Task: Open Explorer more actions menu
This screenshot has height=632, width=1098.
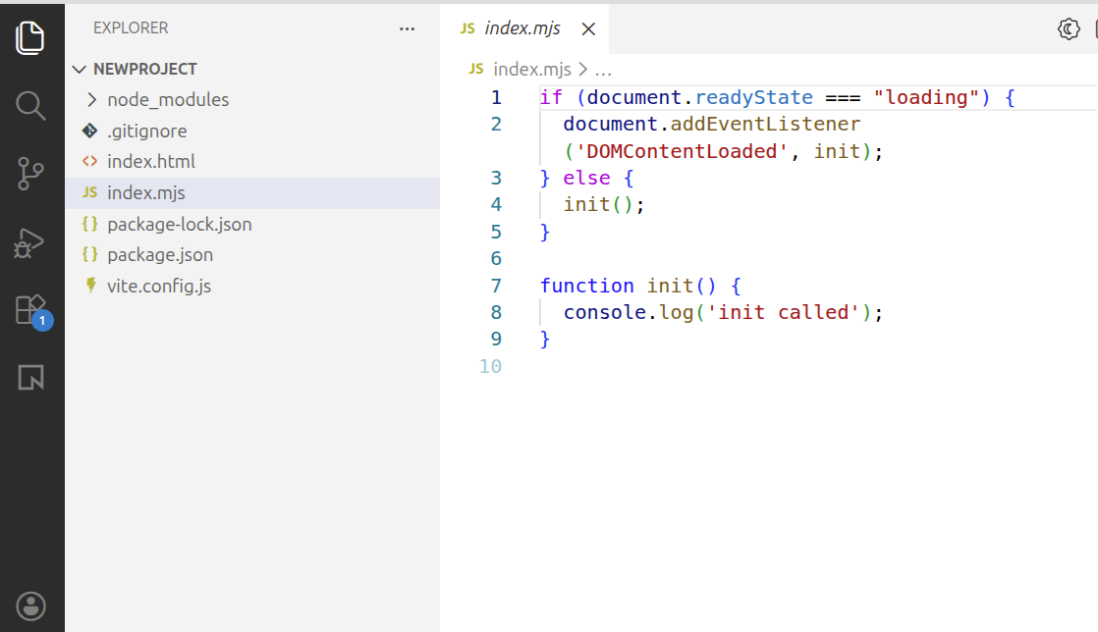Action: (407, 28)
